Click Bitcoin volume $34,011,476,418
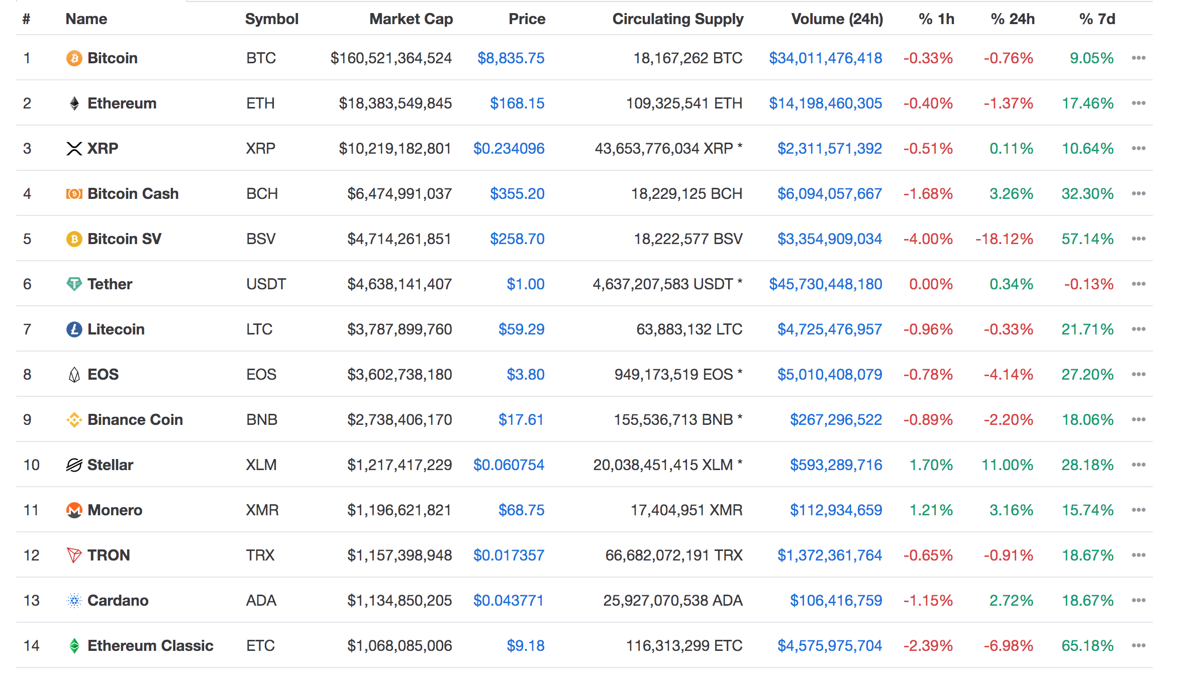Viewport: 1184px width, 675px height. click(826, 58)
